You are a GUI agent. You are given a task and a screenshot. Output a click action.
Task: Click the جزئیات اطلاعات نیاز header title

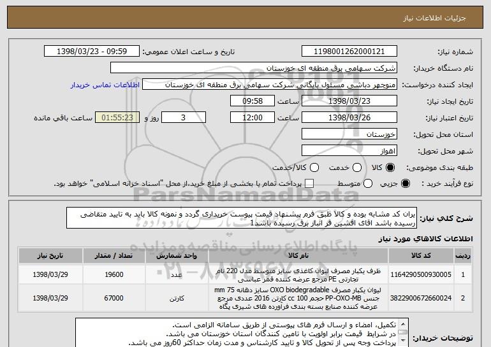point(434,18)
